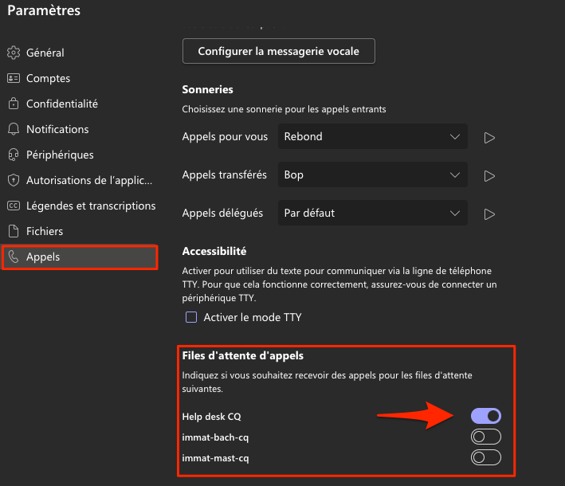Enable the immat-bach-cq call queue toggle
This screenshot has width=565, height=486.
[486, 437]
